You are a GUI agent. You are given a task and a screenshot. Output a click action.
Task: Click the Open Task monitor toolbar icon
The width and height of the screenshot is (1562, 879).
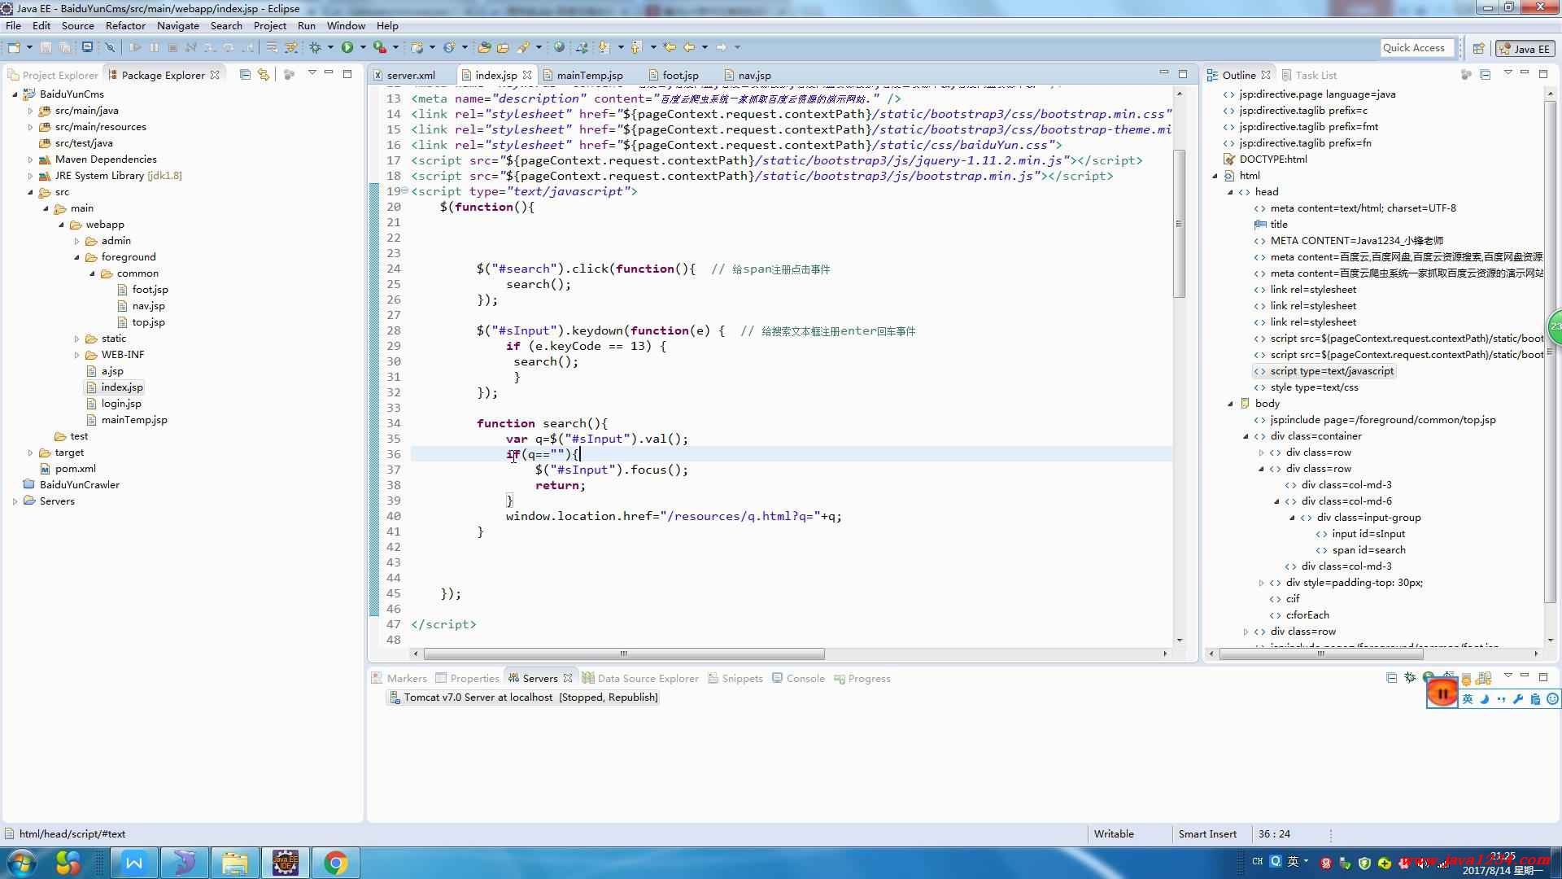coord(87,47)
